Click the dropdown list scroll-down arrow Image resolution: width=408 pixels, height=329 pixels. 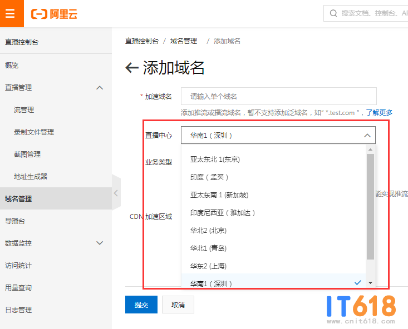click(371, 283)
